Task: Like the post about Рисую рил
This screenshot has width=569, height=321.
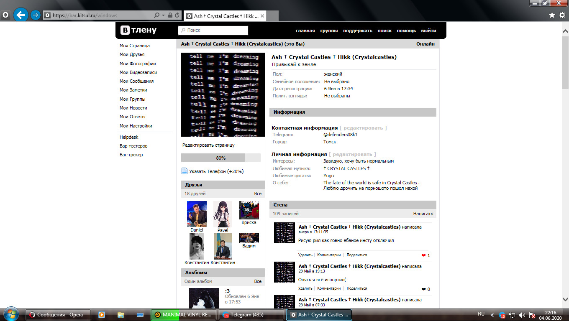Action: tap(424, 255)
